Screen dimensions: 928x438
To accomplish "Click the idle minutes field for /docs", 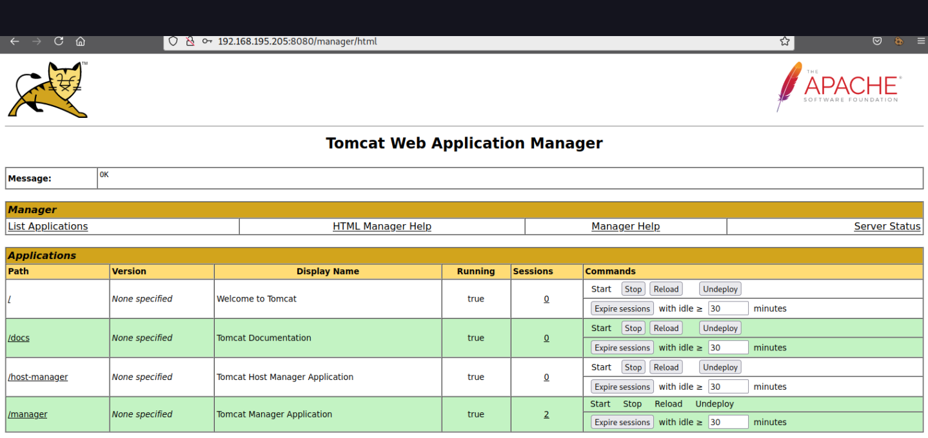I will (x=728, y=347).
